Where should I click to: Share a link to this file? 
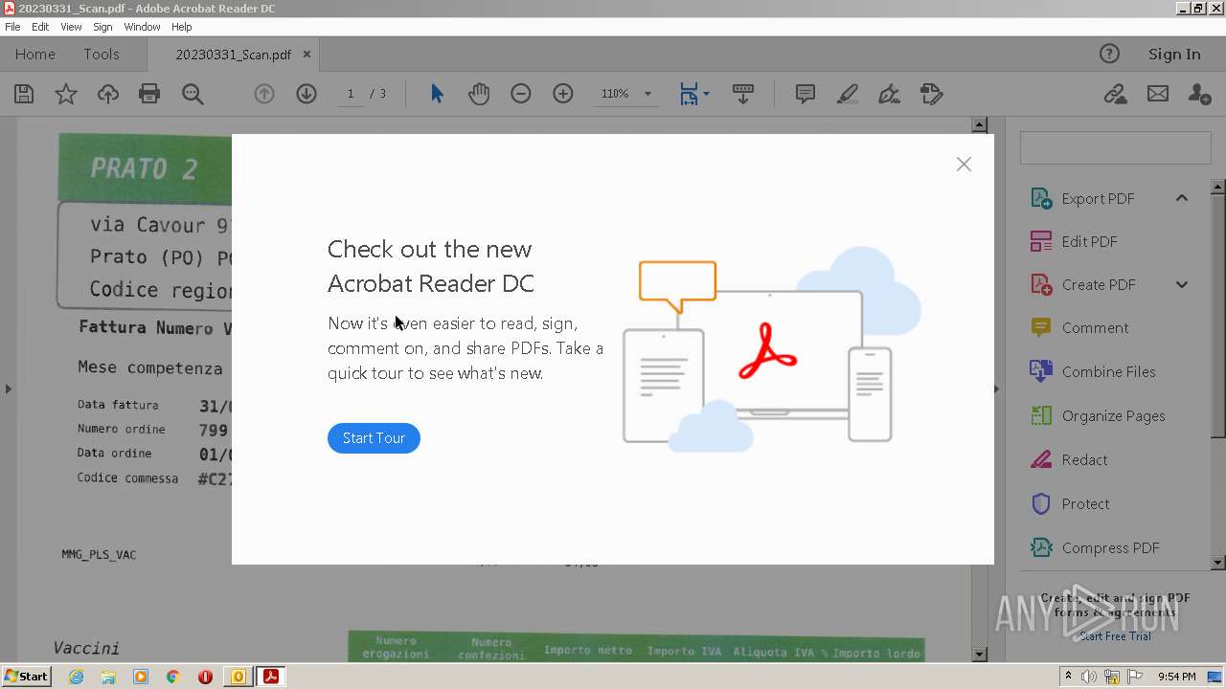(x=1115, y=94)
